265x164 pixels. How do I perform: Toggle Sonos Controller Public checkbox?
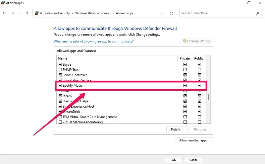[199, 75]
